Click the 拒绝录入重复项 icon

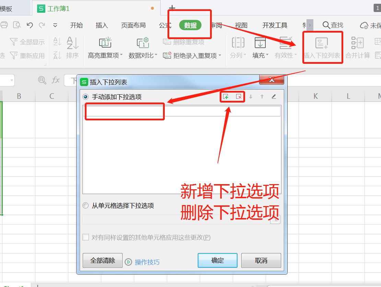coord(167,56)
